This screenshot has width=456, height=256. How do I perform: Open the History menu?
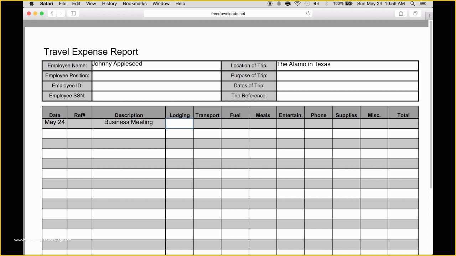click(x=109, y=4)
